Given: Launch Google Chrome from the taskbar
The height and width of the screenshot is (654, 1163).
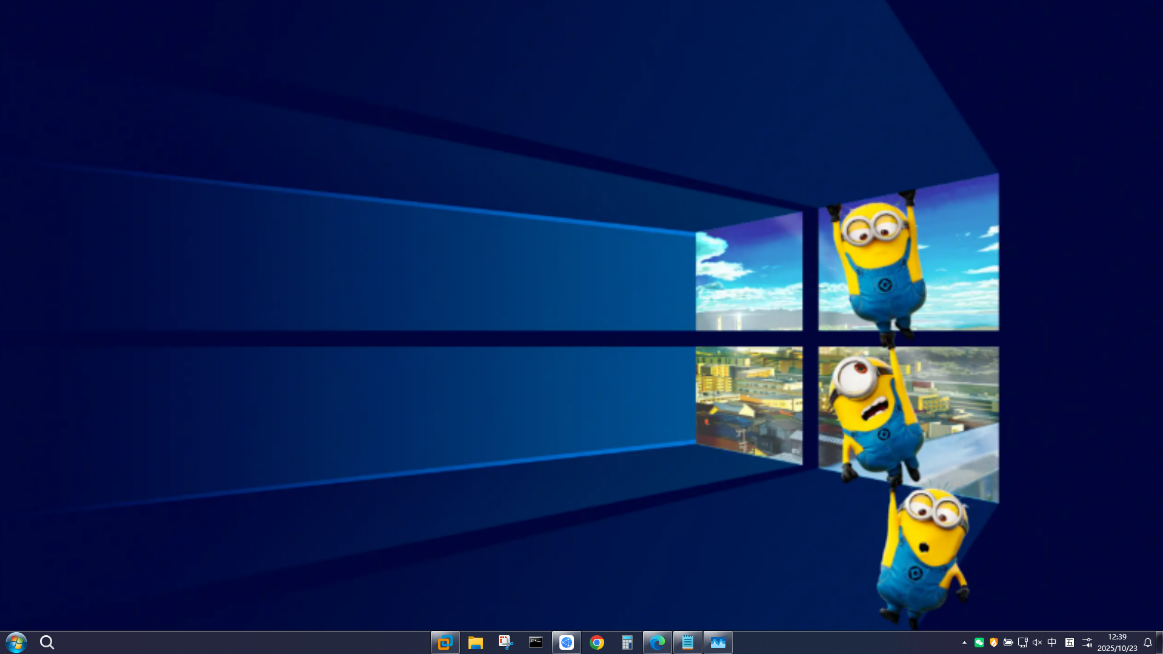Looking at the screenshot, I should click(597, 642).
